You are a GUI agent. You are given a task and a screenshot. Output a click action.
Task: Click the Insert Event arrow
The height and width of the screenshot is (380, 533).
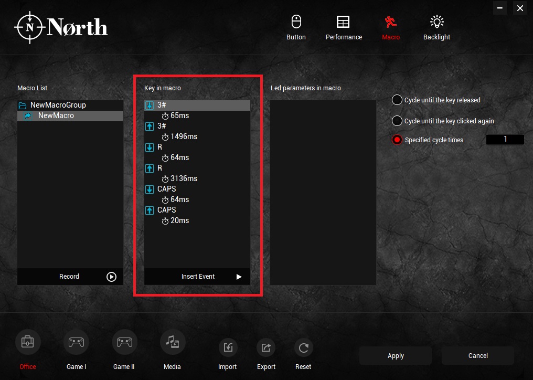(239, 277)
